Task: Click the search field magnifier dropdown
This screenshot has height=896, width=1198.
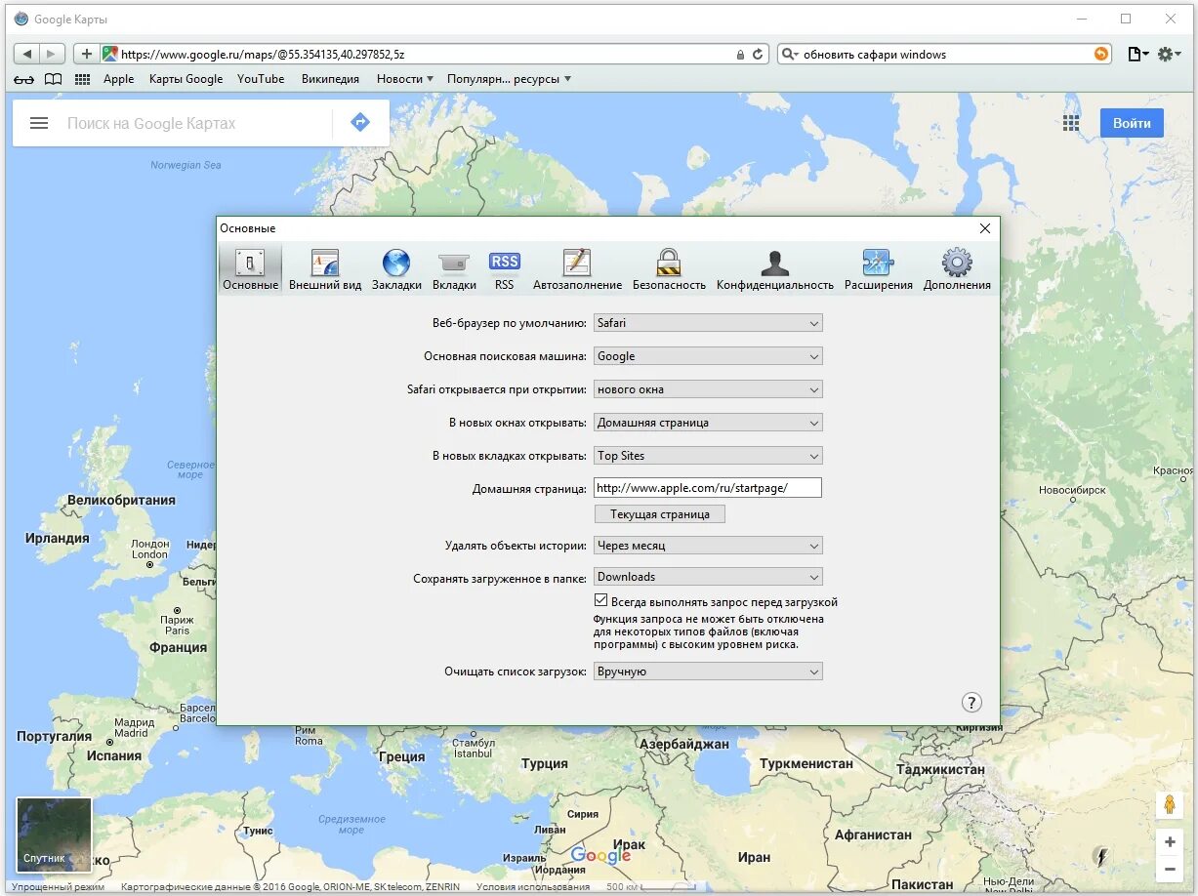Action: (x=791, y=55)
